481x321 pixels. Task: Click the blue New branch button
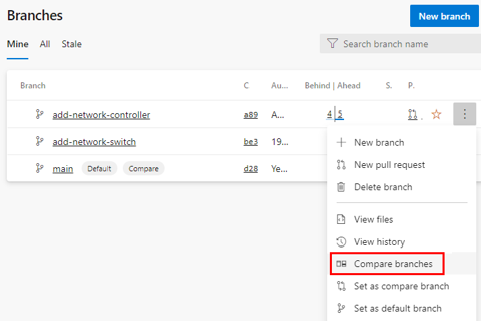444,16
